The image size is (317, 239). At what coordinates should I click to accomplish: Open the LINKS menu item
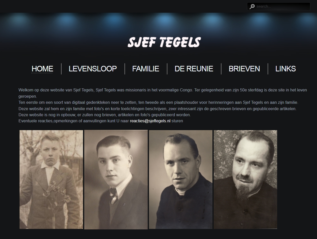pyautogui.click(x=286, y=69)
